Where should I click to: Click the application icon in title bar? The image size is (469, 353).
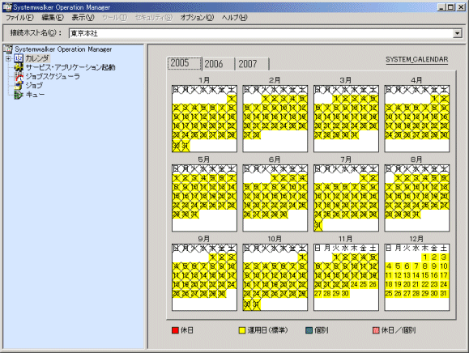pos(7,6)
